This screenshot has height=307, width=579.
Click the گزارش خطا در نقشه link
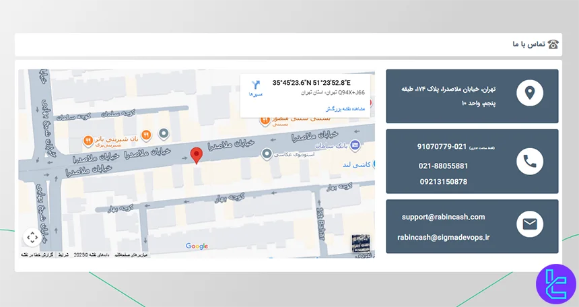37,255
